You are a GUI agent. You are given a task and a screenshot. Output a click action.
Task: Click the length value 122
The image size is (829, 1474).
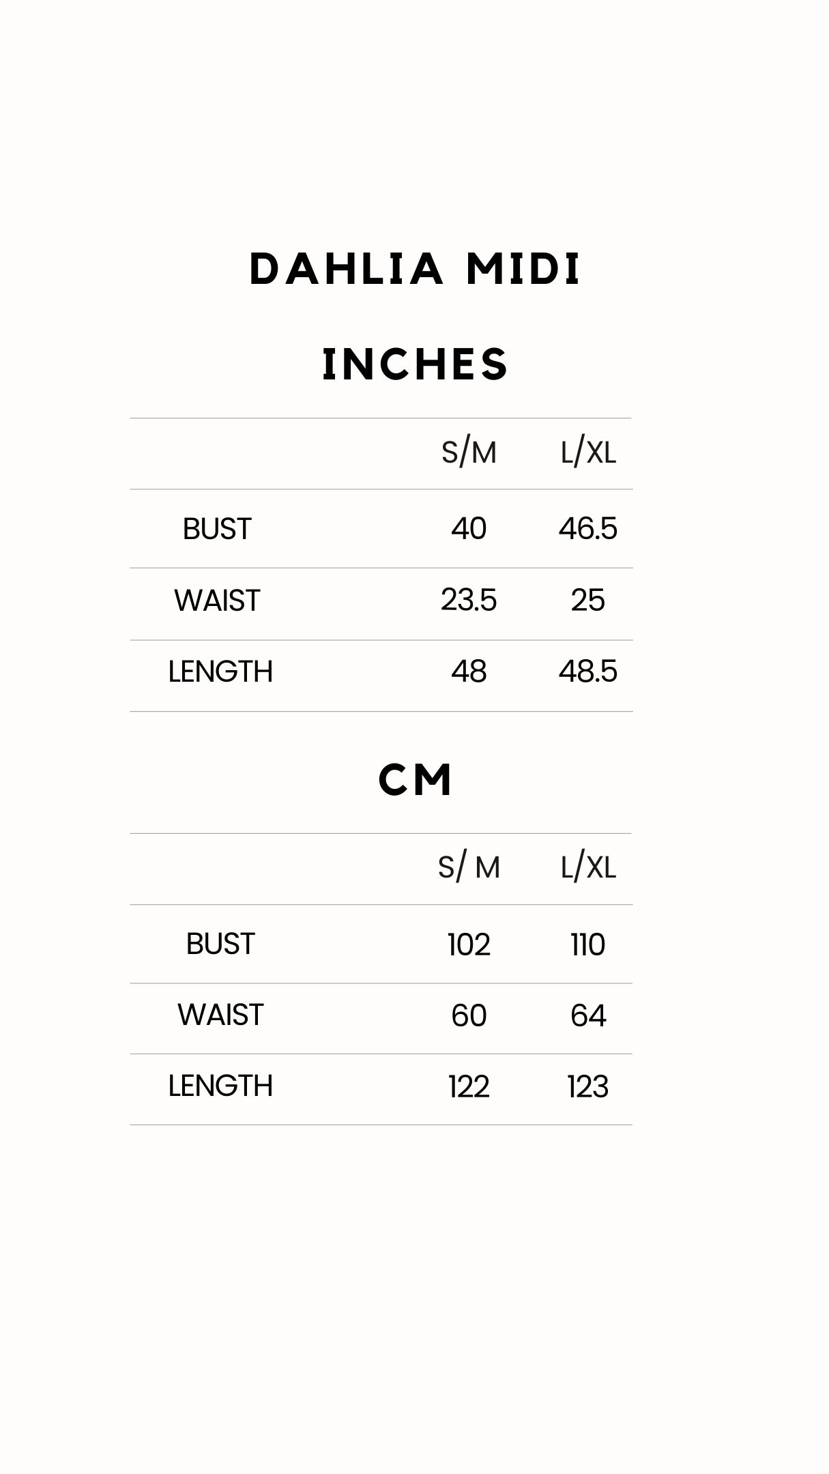point(469,1086)
